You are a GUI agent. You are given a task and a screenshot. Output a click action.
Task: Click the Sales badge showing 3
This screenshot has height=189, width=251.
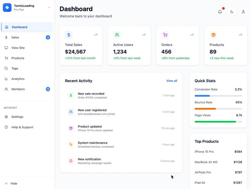click(x=48, y=37)
